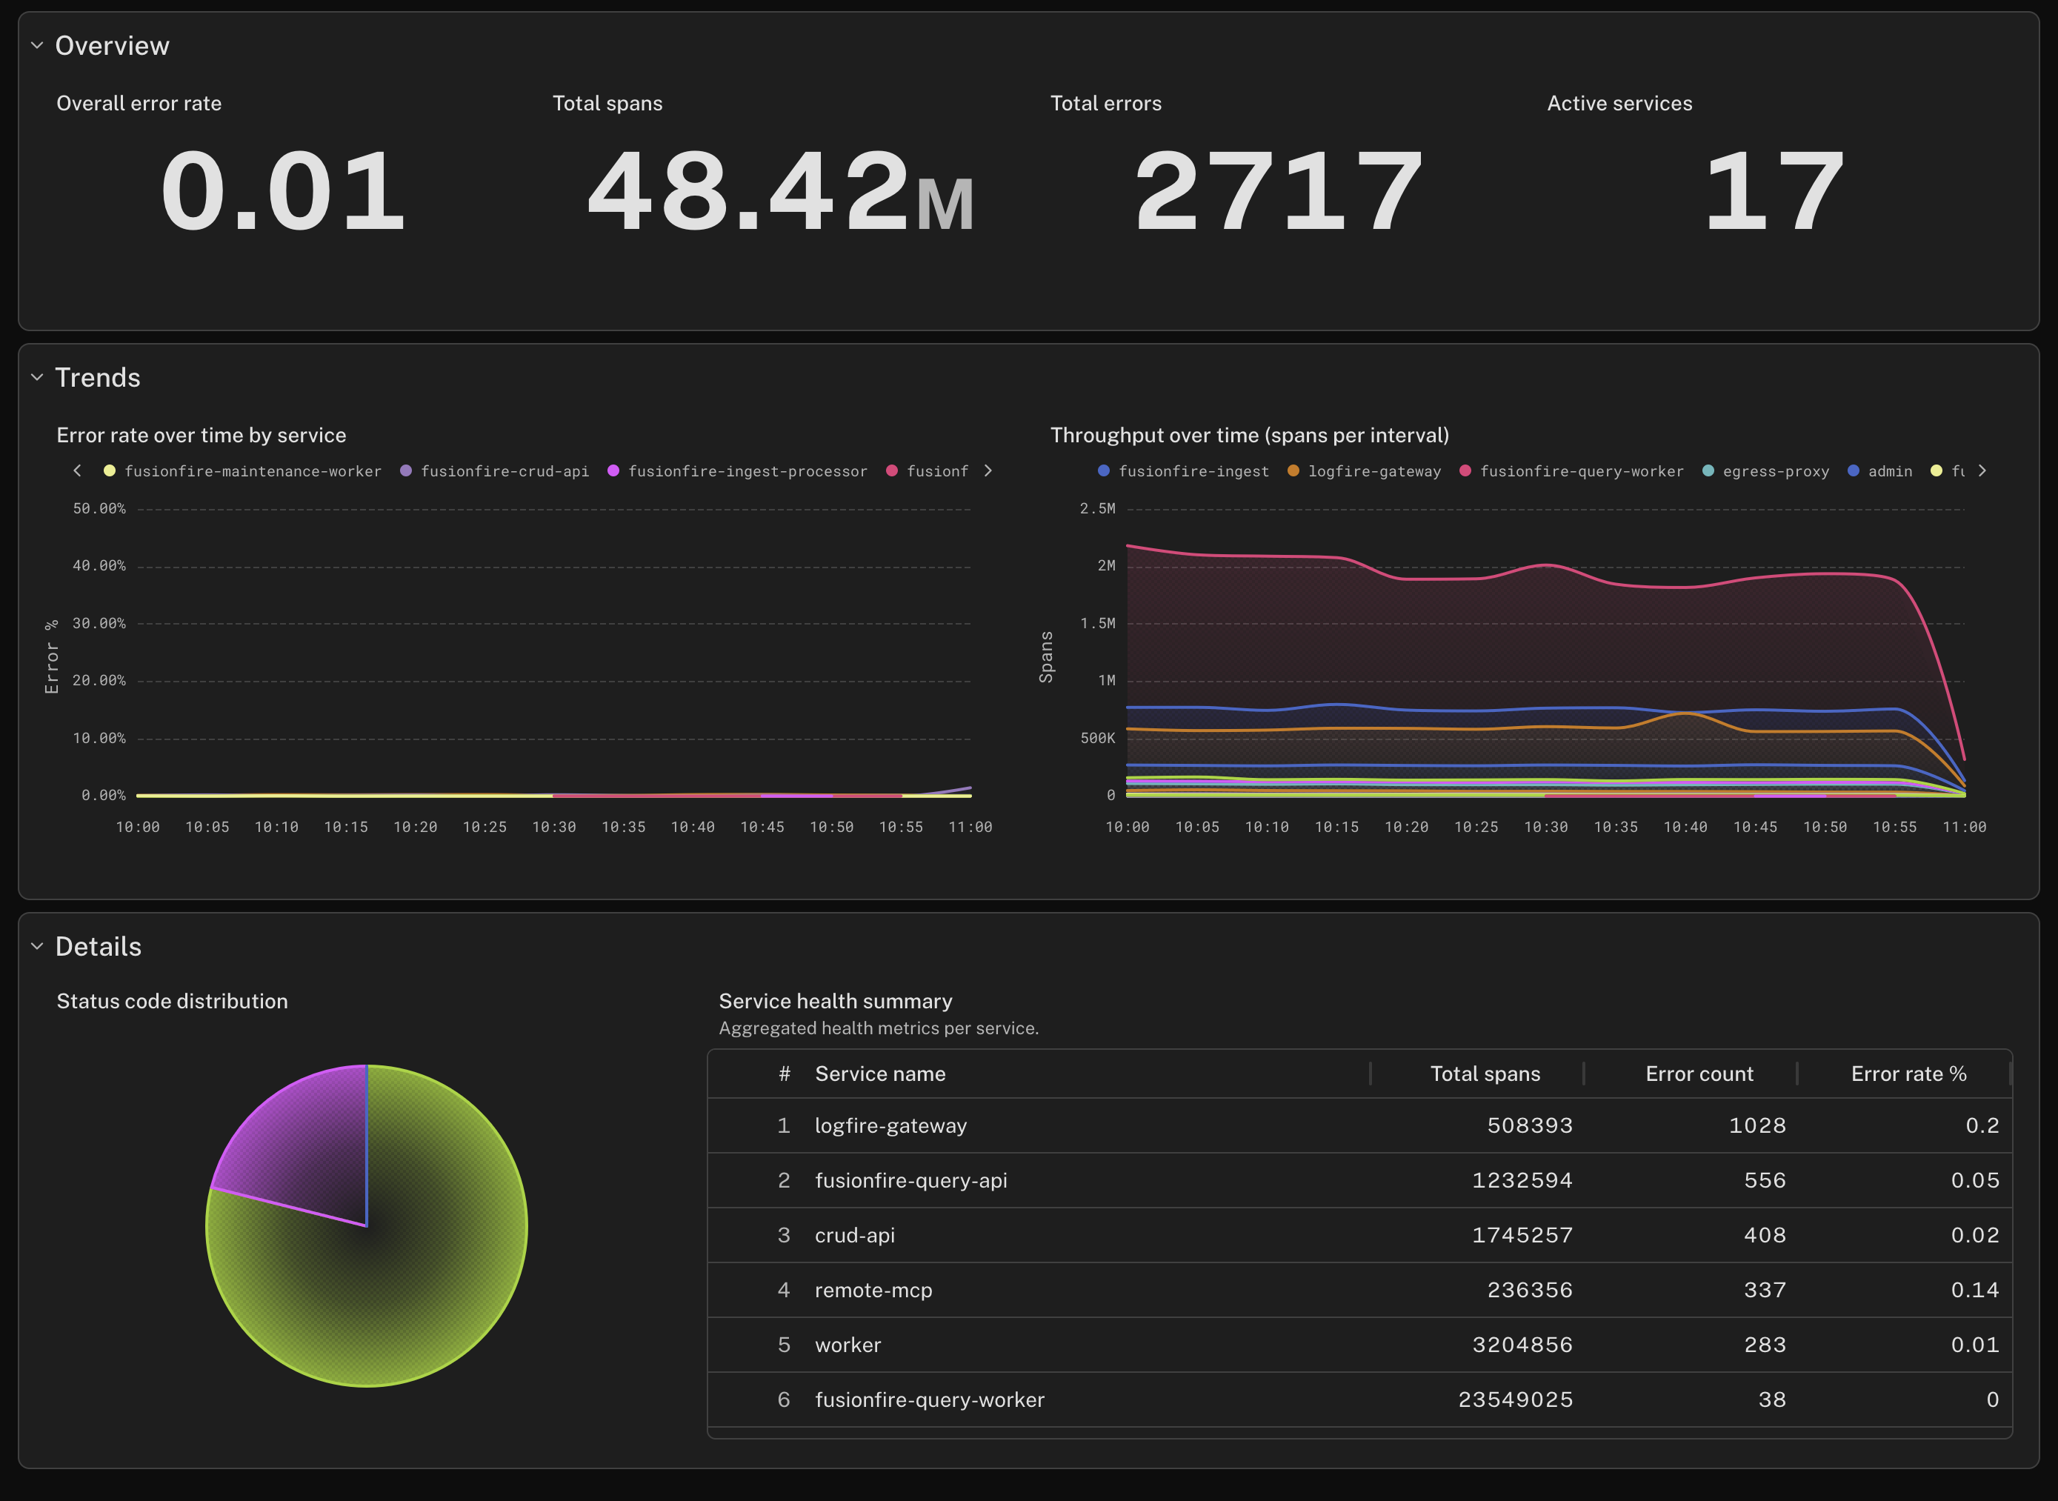The width and height of the screenshot is (2058, 1501).
Task: Click the 3204856 total spans cell
Action: [1522, 1345]
